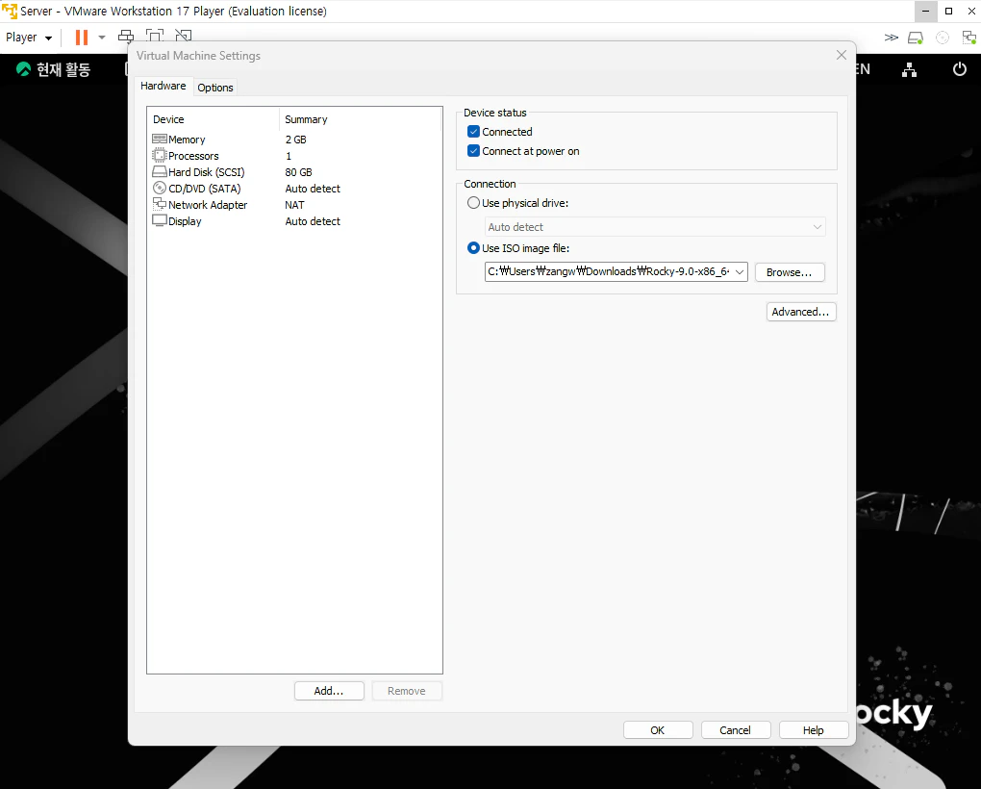981x789 pixels.
Task: Click the enter full screen toolbar icon
Action: point(155,37)
